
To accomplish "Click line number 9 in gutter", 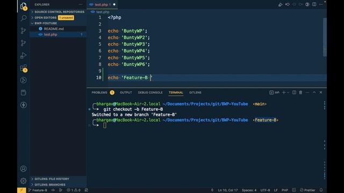I will [x=100, y=71].
